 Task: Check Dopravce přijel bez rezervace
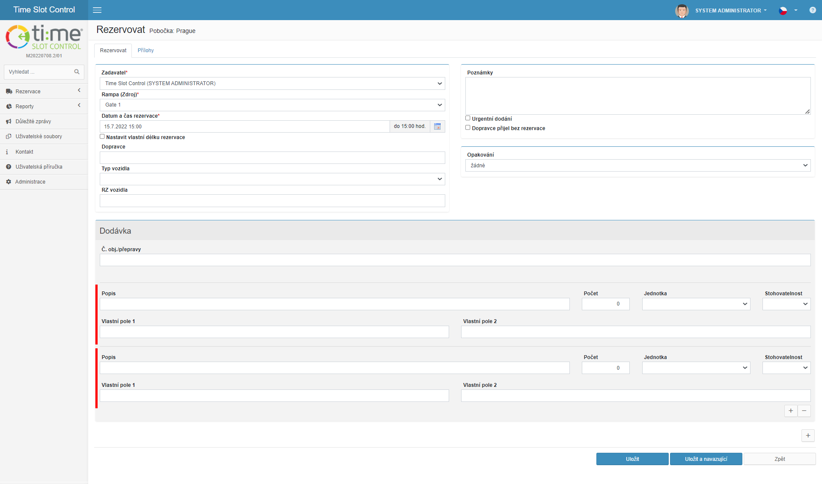click(468, 128)
